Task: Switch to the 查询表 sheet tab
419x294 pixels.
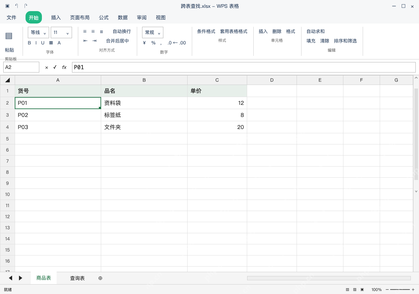Action: (77, 278)
